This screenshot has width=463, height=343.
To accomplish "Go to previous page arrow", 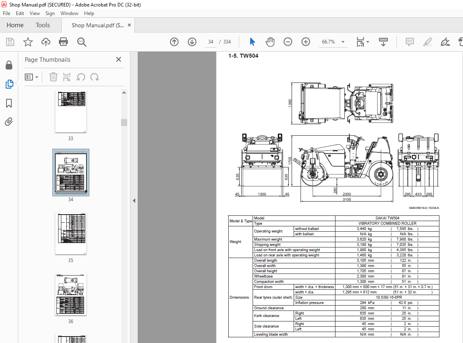I will point(174,42).
